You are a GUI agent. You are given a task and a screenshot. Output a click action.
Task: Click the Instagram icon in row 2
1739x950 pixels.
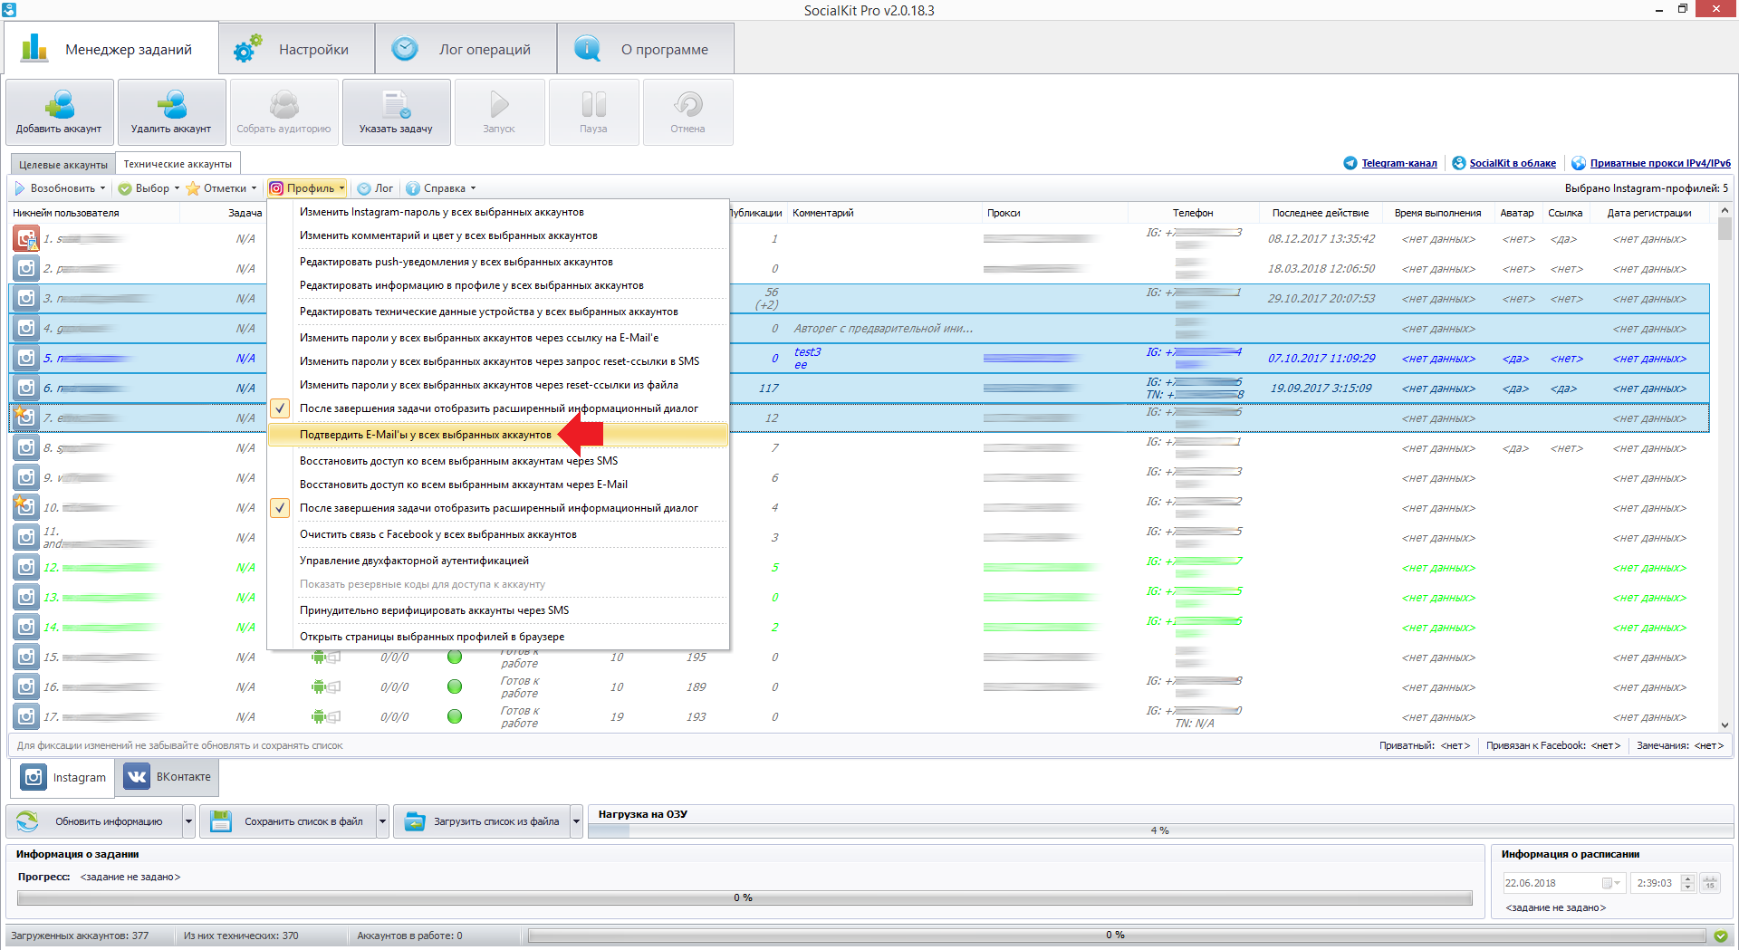point(26,268)
